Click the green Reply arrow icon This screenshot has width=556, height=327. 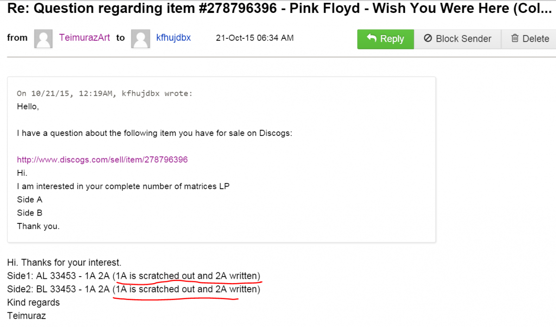[x=372, y=38]
